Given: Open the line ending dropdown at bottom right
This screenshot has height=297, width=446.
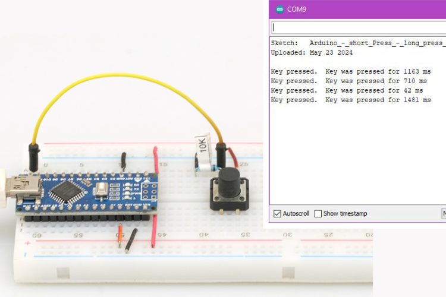Looking at the screenshot, I should pos(443,213).
